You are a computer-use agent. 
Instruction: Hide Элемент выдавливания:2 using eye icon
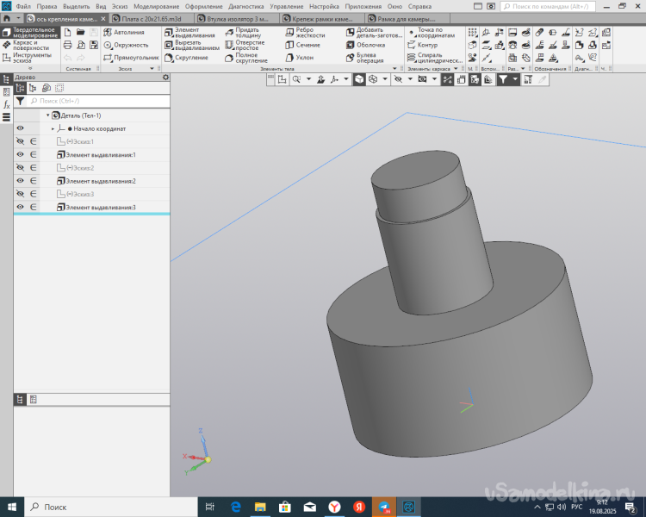coord(21,181)
